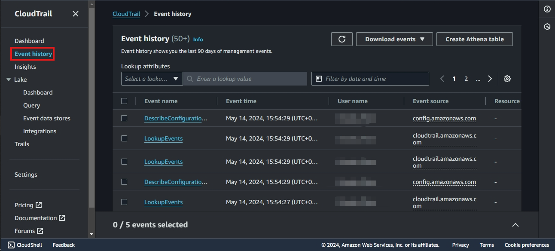The height and width of the screenshot is (251, 555).
Task: Click the Event source column header
Action: click(x=430, y=101)
